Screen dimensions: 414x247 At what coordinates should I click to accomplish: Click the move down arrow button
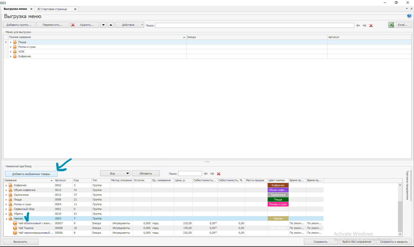(x=103, y=25)
